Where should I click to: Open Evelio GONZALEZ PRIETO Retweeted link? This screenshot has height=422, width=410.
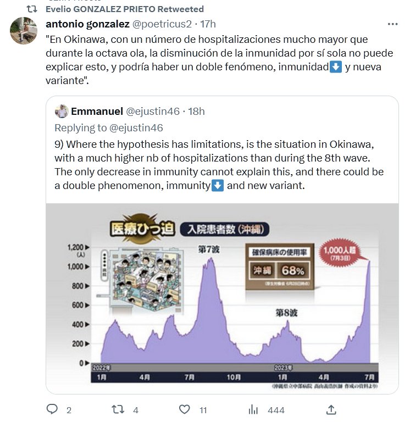pos(124,9)
